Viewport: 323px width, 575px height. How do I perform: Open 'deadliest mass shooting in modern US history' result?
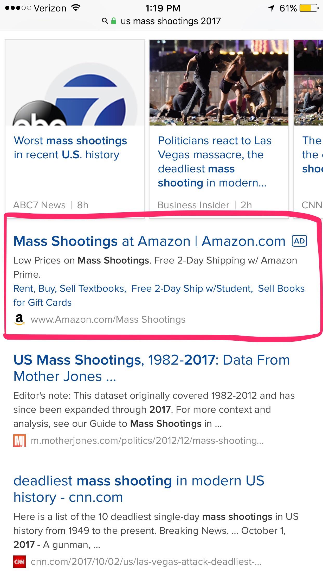coord(139,489)
